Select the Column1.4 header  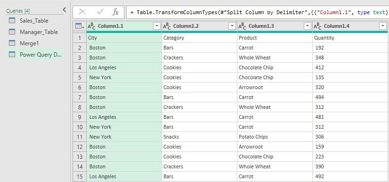(350, 26)
